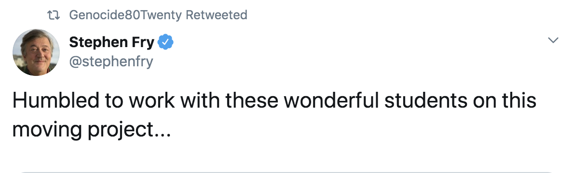Open the Genocide80Twenty Retweeted link

[x=158, y=15]
